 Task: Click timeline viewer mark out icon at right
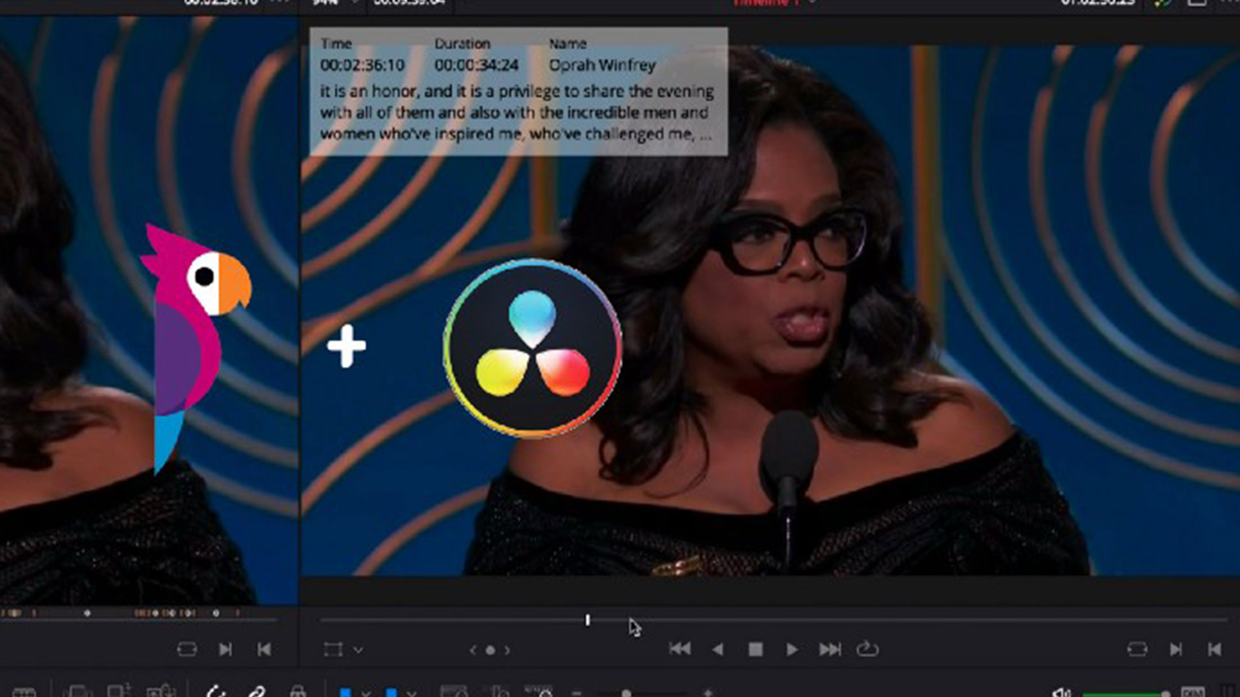click(x=1175, y=649)
